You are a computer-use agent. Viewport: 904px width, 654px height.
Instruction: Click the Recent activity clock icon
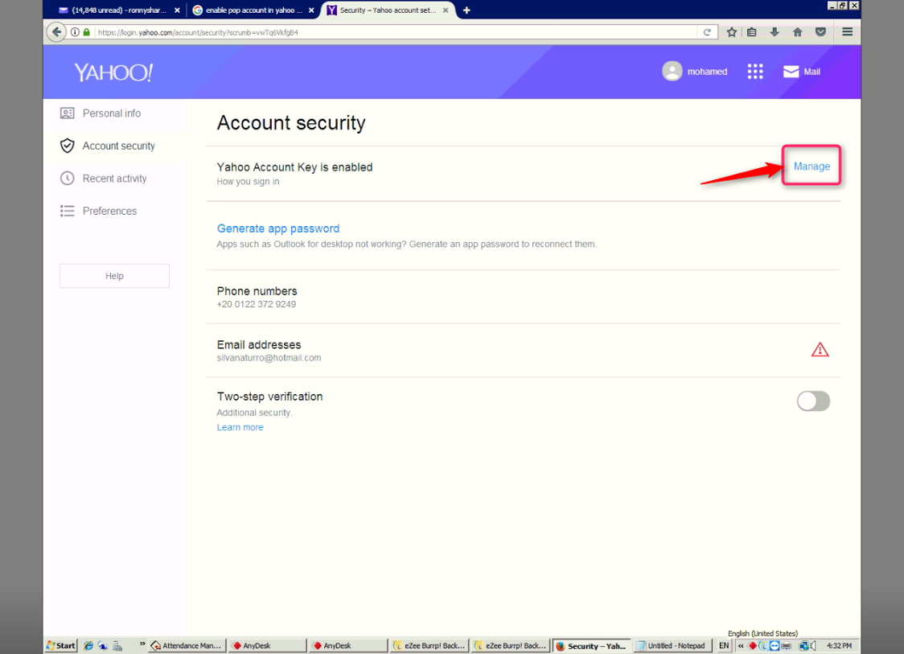(x=68, y=179)
